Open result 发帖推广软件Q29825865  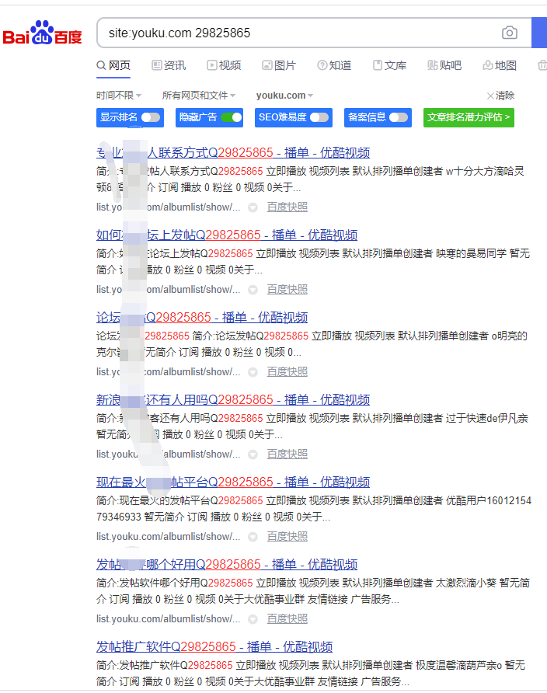point(214,647)
